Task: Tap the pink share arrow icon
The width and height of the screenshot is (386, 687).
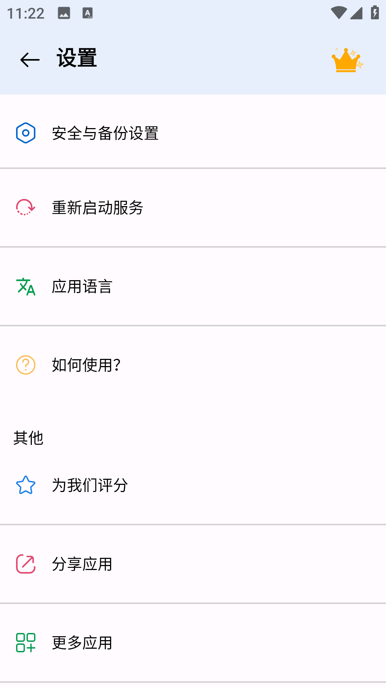Action: tap(26, 564)
